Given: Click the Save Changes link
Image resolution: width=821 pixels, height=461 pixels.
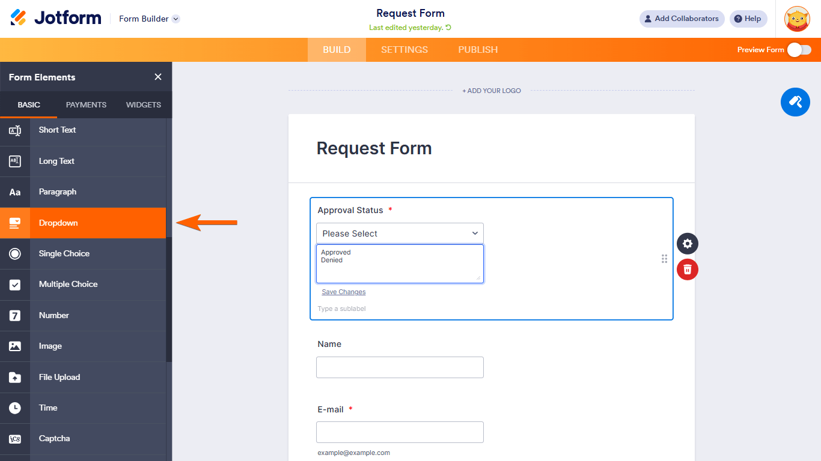Looking at the screenshot, I should (344, 292).
